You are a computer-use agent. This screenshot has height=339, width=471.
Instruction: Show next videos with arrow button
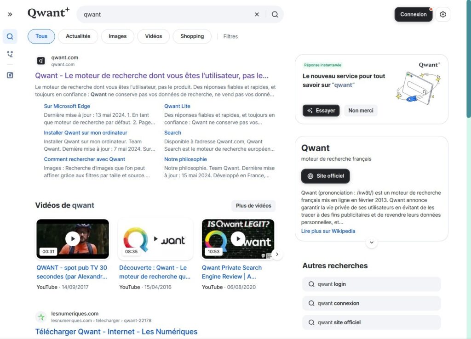[277, 254]
